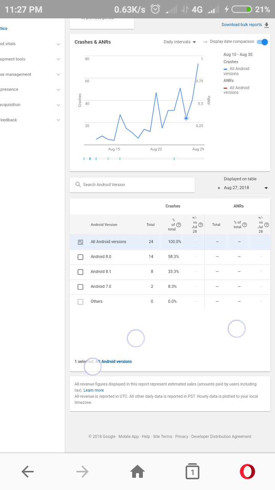Tap the browser home icon
This screenshot has height=490, width=275.
point(137,472)
